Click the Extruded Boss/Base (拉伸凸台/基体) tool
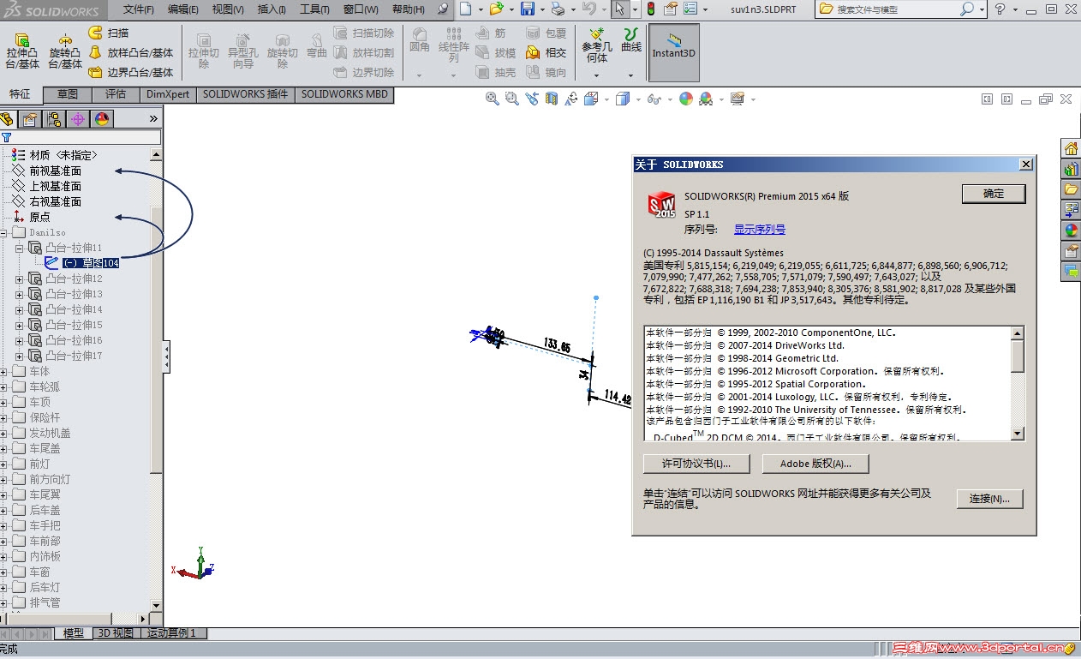This screenshot has width=1081, height=659. click(22, 52)
